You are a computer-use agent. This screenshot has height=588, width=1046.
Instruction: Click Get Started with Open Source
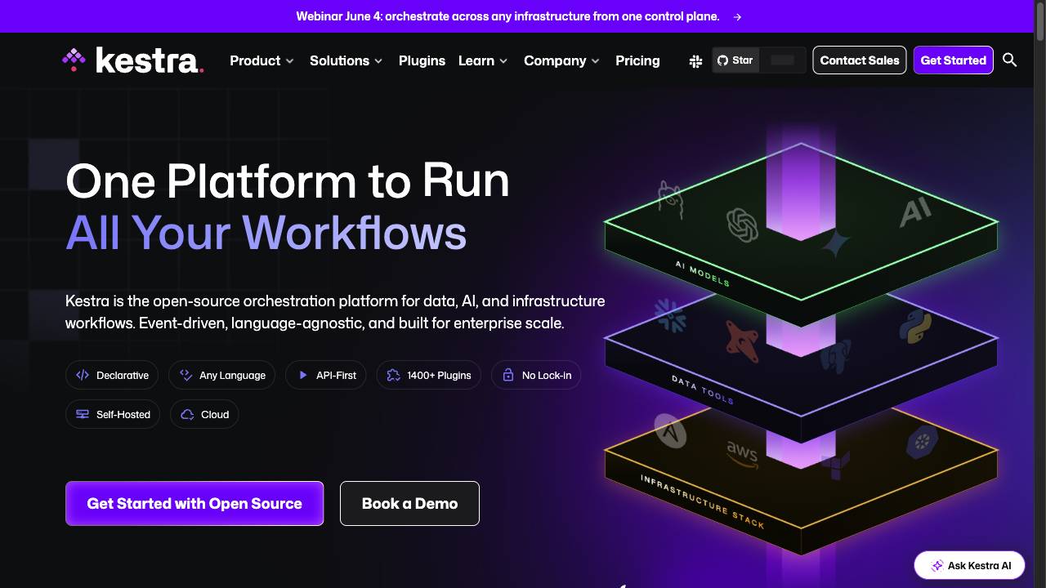(x=194, y=503)
